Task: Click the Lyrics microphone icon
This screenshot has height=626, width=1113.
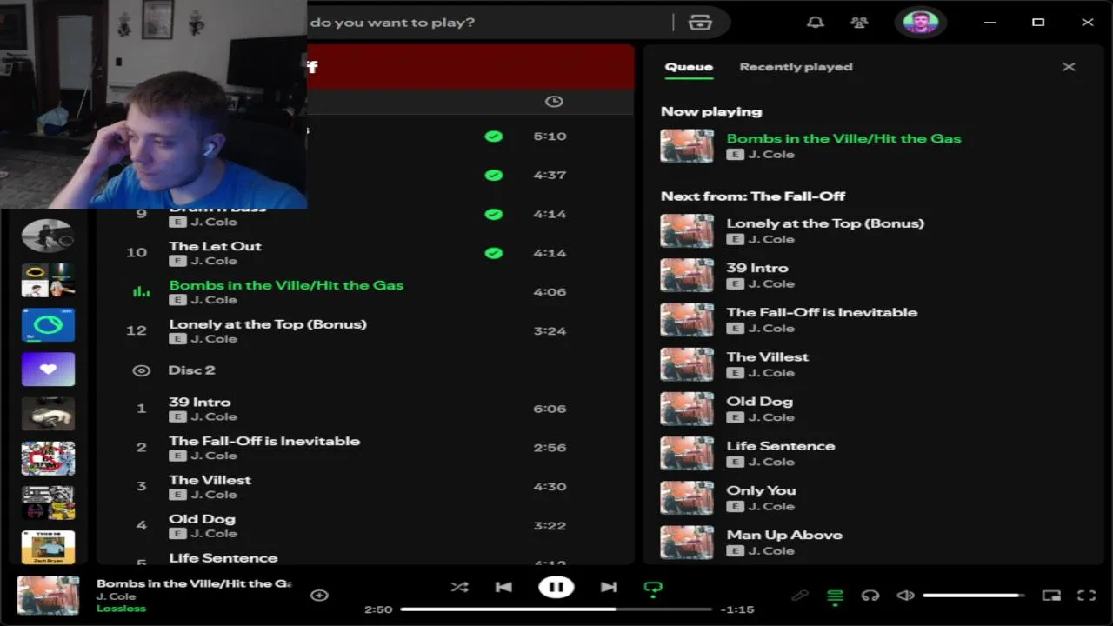Action: [800, 596]
